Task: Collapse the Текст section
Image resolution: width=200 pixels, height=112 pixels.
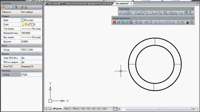Action: coord(41,46)
